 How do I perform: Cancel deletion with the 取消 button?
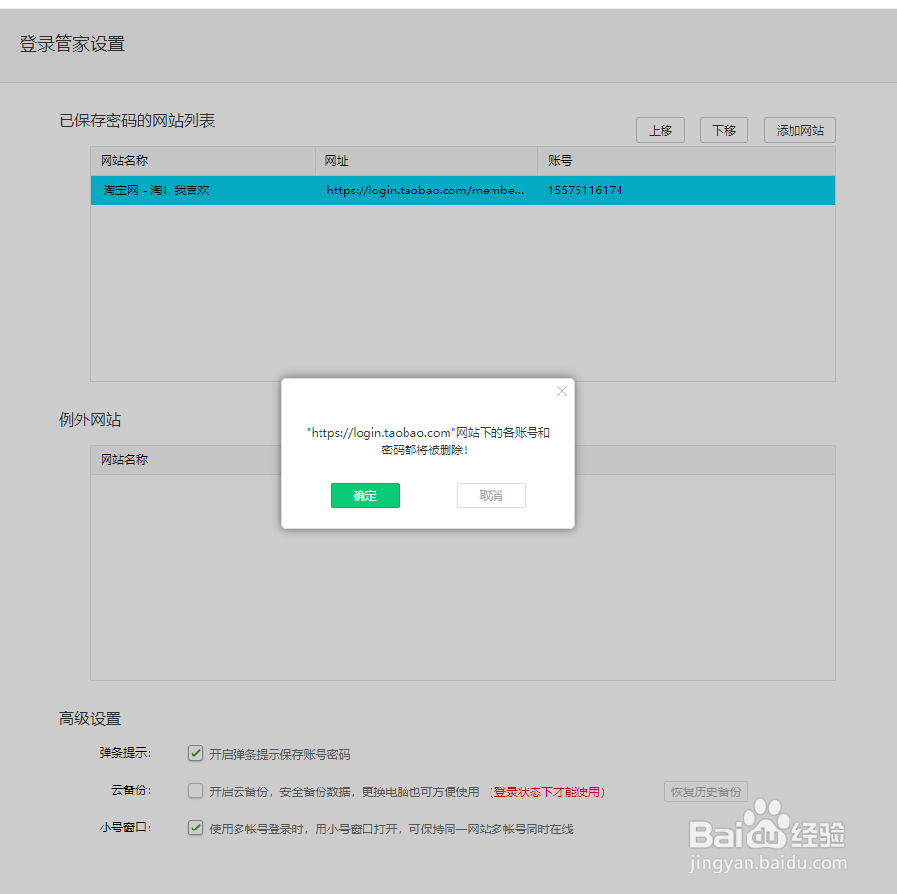[x=491, y=495]
